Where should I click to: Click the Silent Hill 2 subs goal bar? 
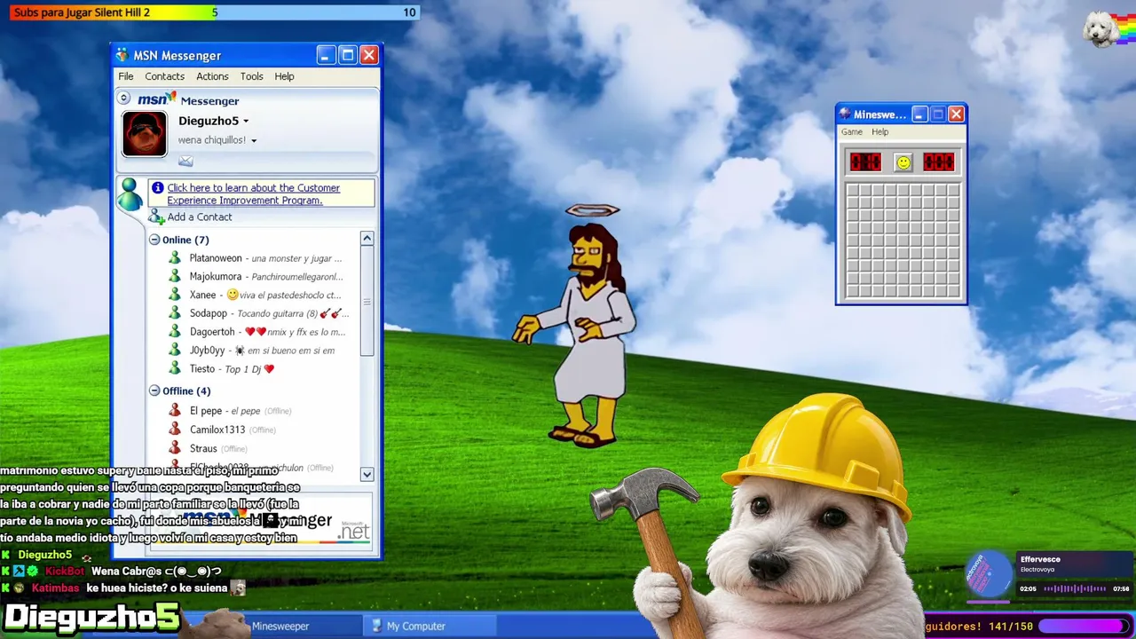(x=214, y=12)
